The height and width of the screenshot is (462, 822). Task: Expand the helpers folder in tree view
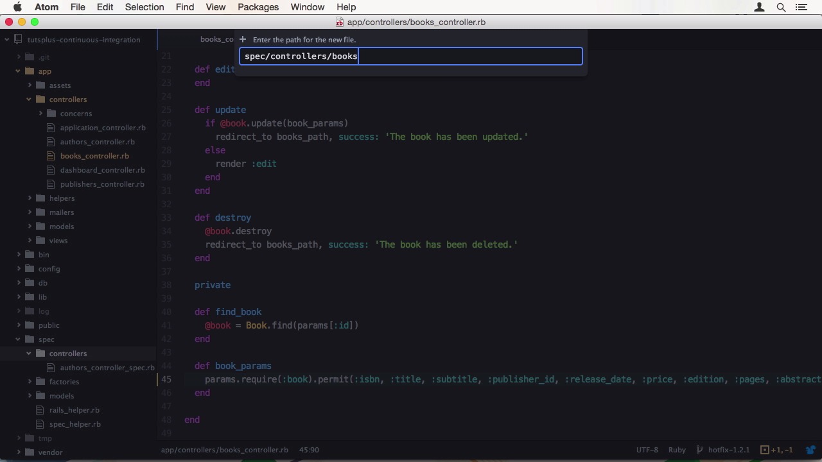30,198
